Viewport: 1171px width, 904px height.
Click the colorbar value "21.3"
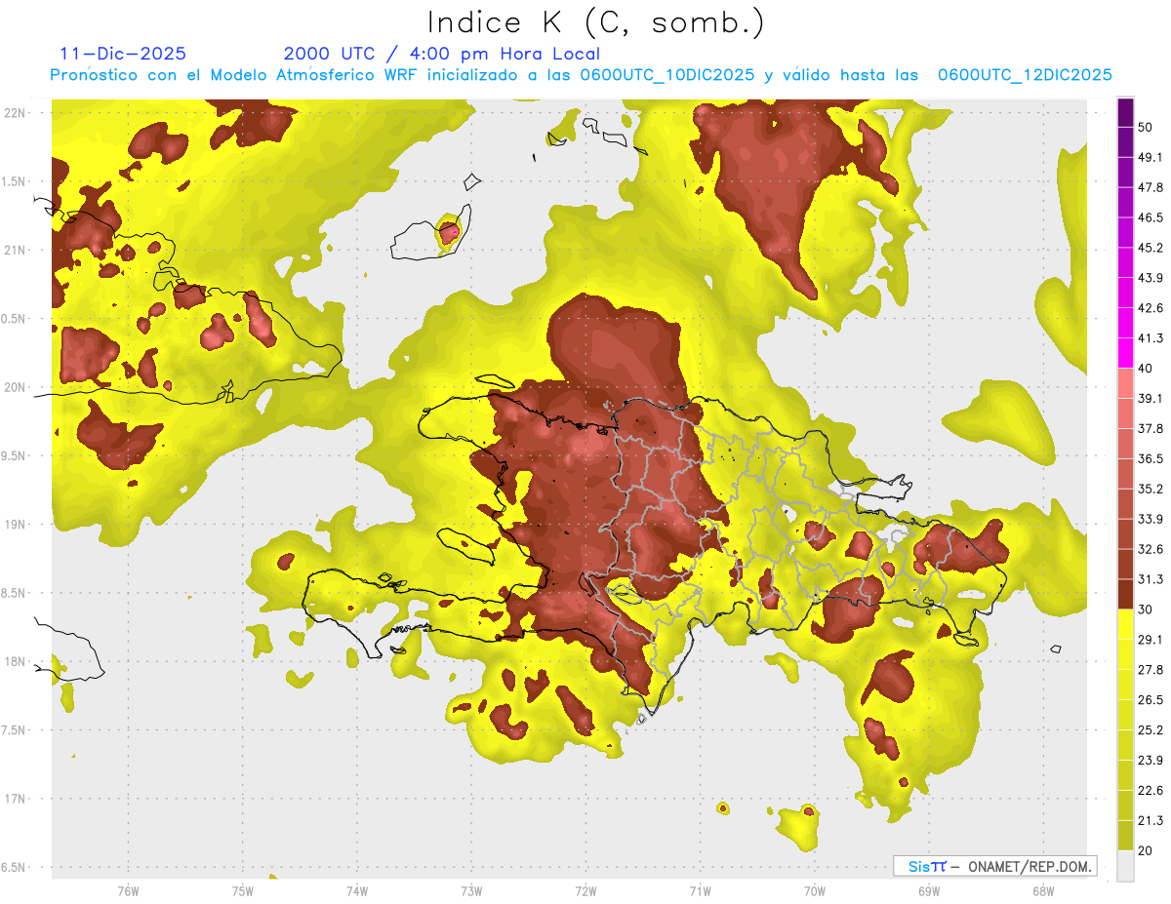click(1151, 820)
